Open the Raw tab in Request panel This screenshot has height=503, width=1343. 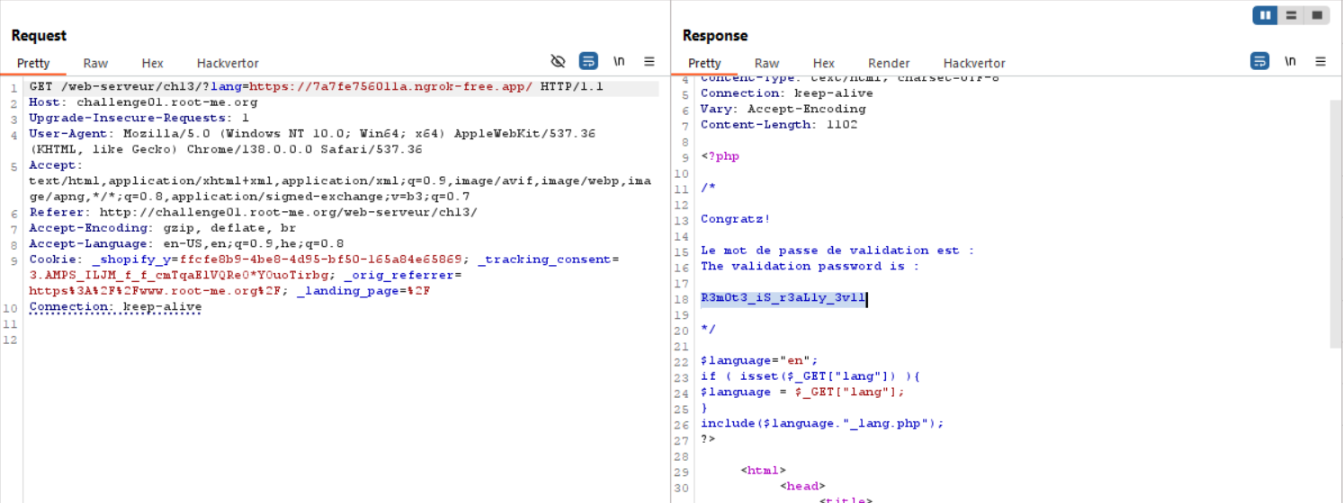tap(95, 63)
